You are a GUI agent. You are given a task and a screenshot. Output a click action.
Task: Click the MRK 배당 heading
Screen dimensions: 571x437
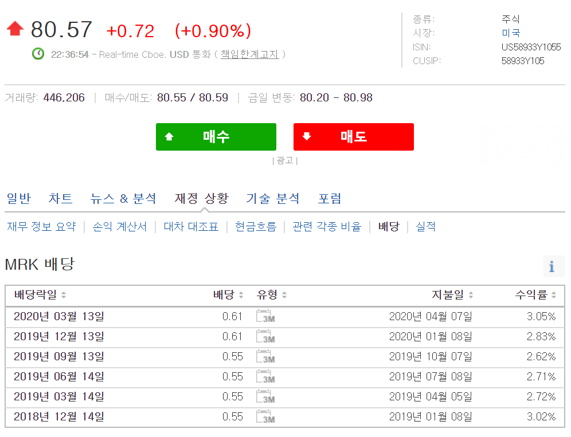click(x=40, y=264)
